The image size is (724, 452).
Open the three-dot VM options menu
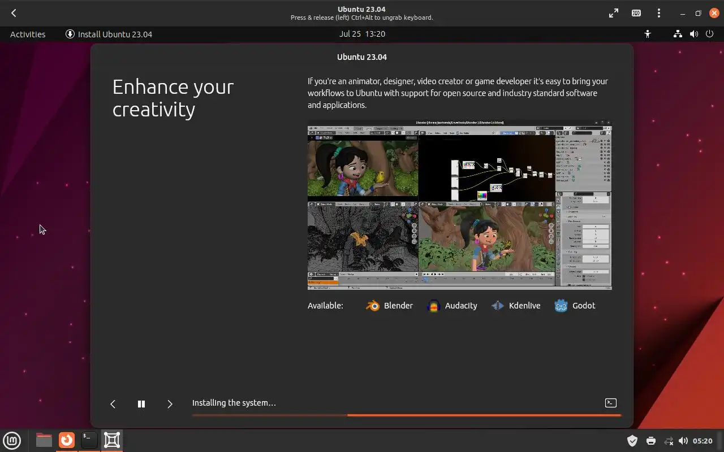659,13
